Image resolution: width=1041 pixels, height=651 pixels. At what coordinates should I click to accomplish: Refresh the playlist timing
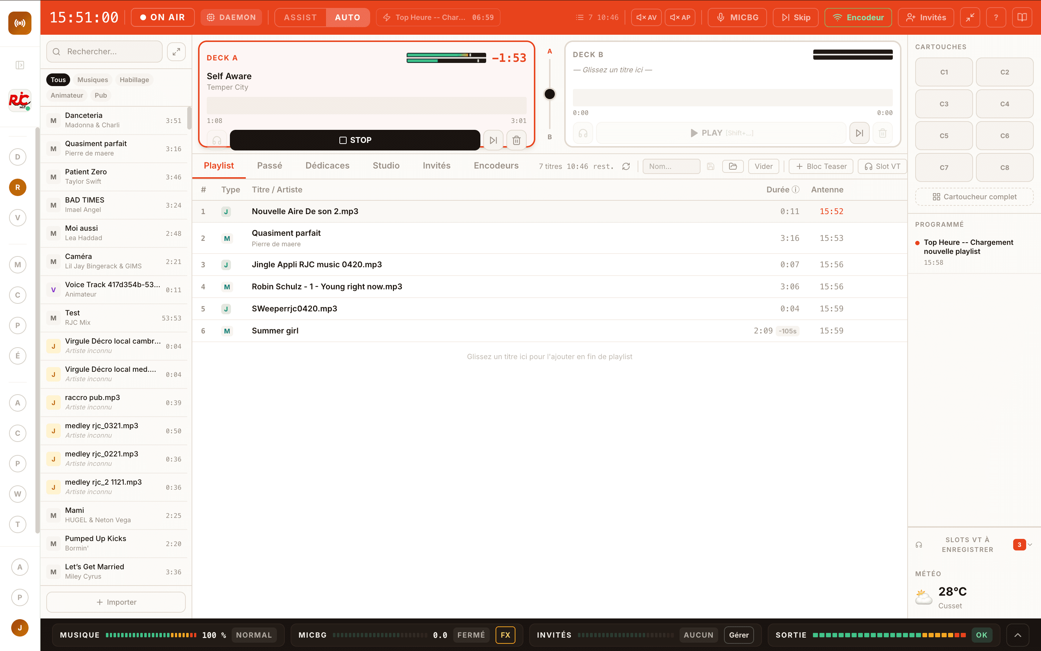[626, 166]
